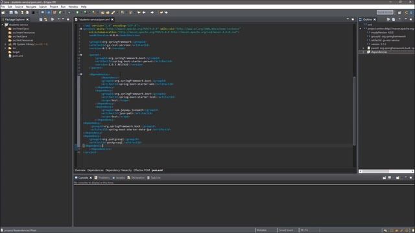Click the editor vertical scrollbar
The image size is (415, 233).
pyautogui.click(x=355, y=111)
